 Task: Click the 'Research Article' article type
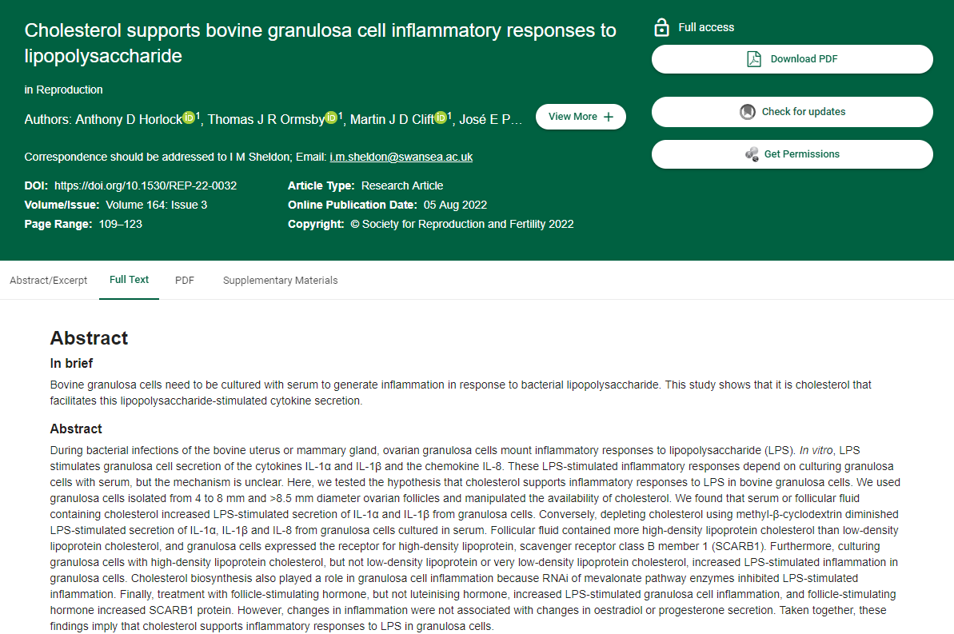point(402,185)
